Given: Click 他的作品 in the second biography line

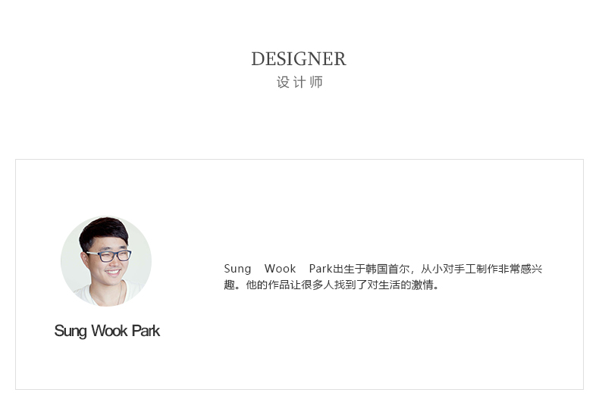Looking at the screenshot, I should [268, 285].
